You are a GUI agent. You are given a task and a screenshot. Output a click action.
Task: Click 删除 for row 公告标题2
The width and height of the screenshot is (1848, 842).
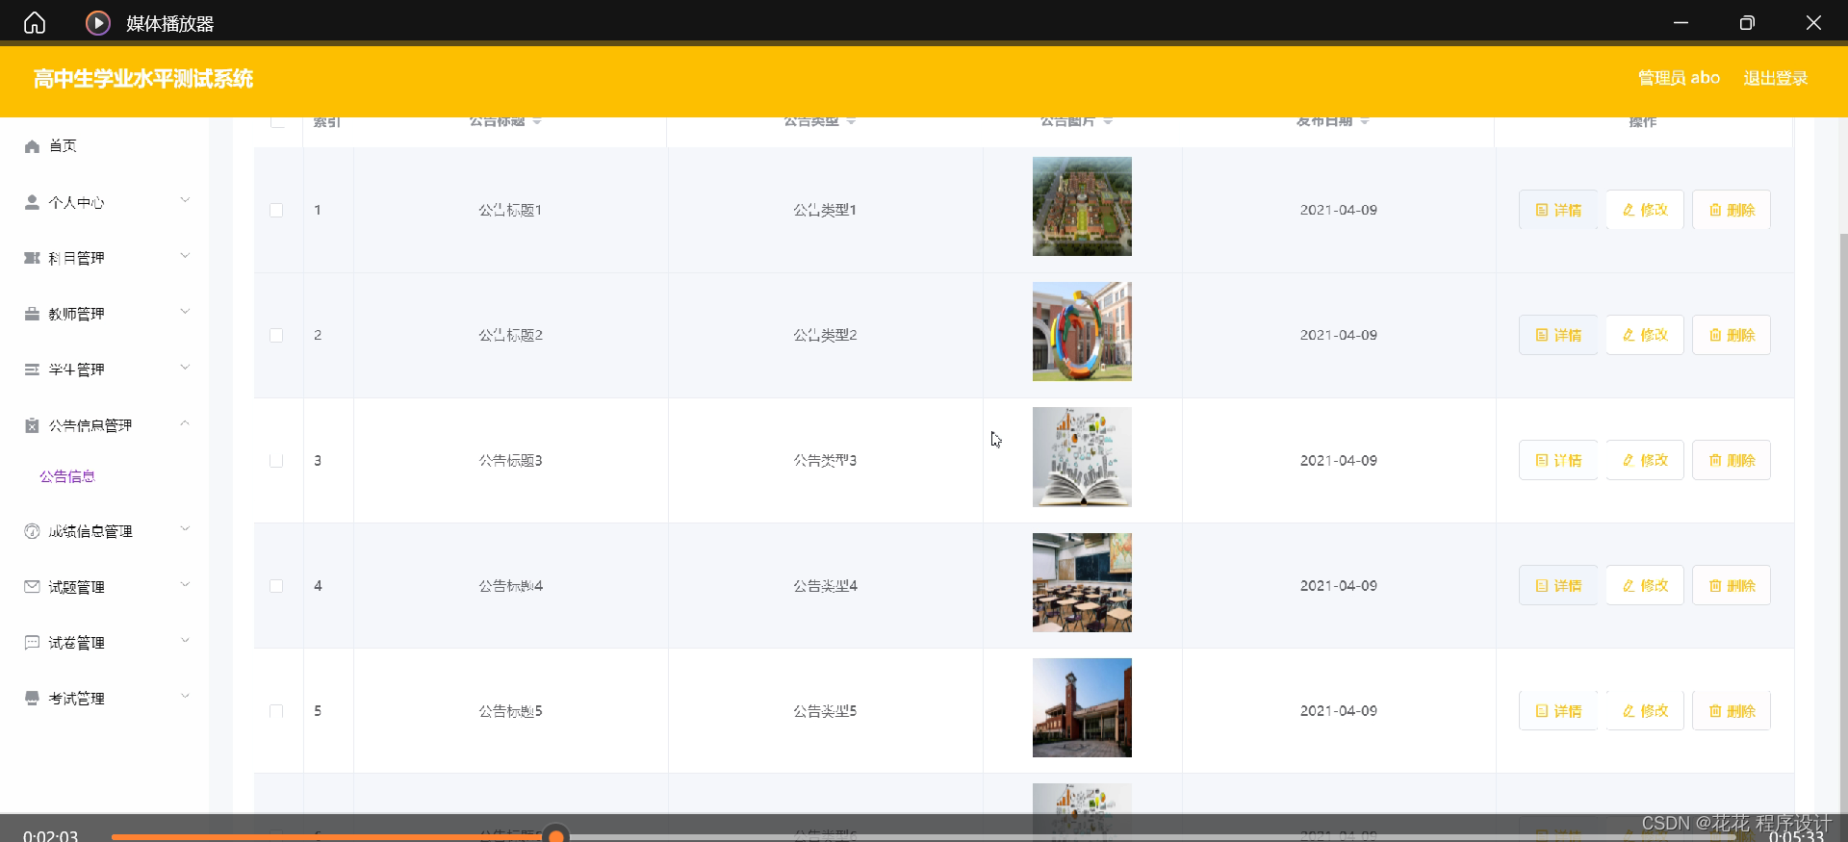(1732, 335)
